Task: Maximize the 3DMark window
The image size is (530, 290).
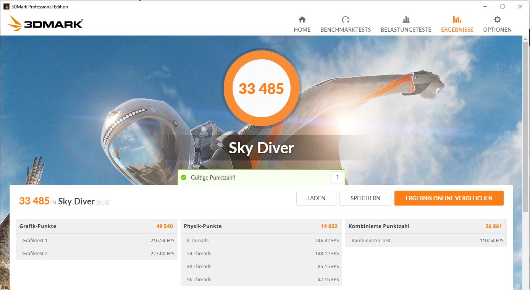Action: coord(503,6)
